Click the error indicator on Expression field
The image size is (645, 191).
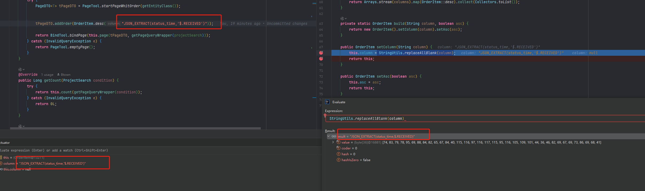tap(325, 116)
